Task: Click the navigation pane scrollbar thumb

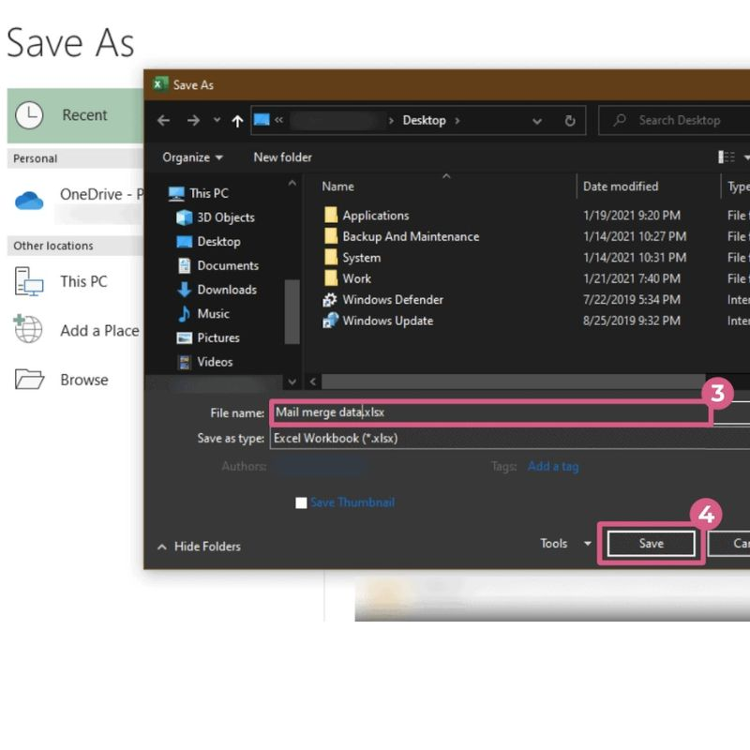Action: coord(292,311)
